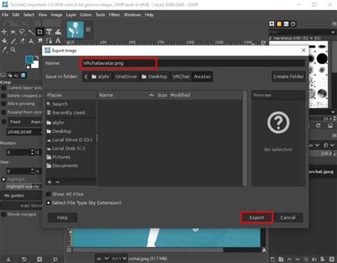Toggle the Fixed aspect checkbox

pyautogui.click(x=4, y=122)
